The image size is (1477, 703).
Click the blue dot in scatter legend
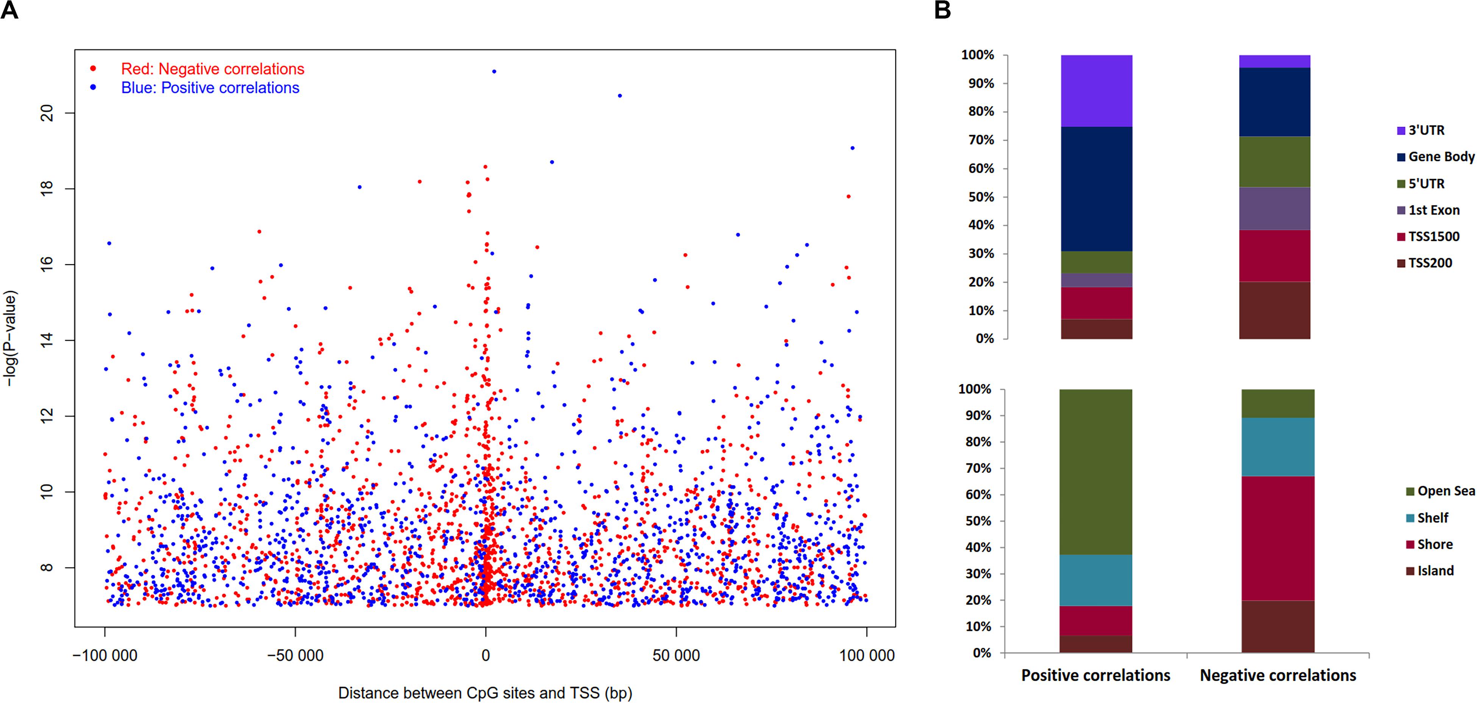pos(93,87)
